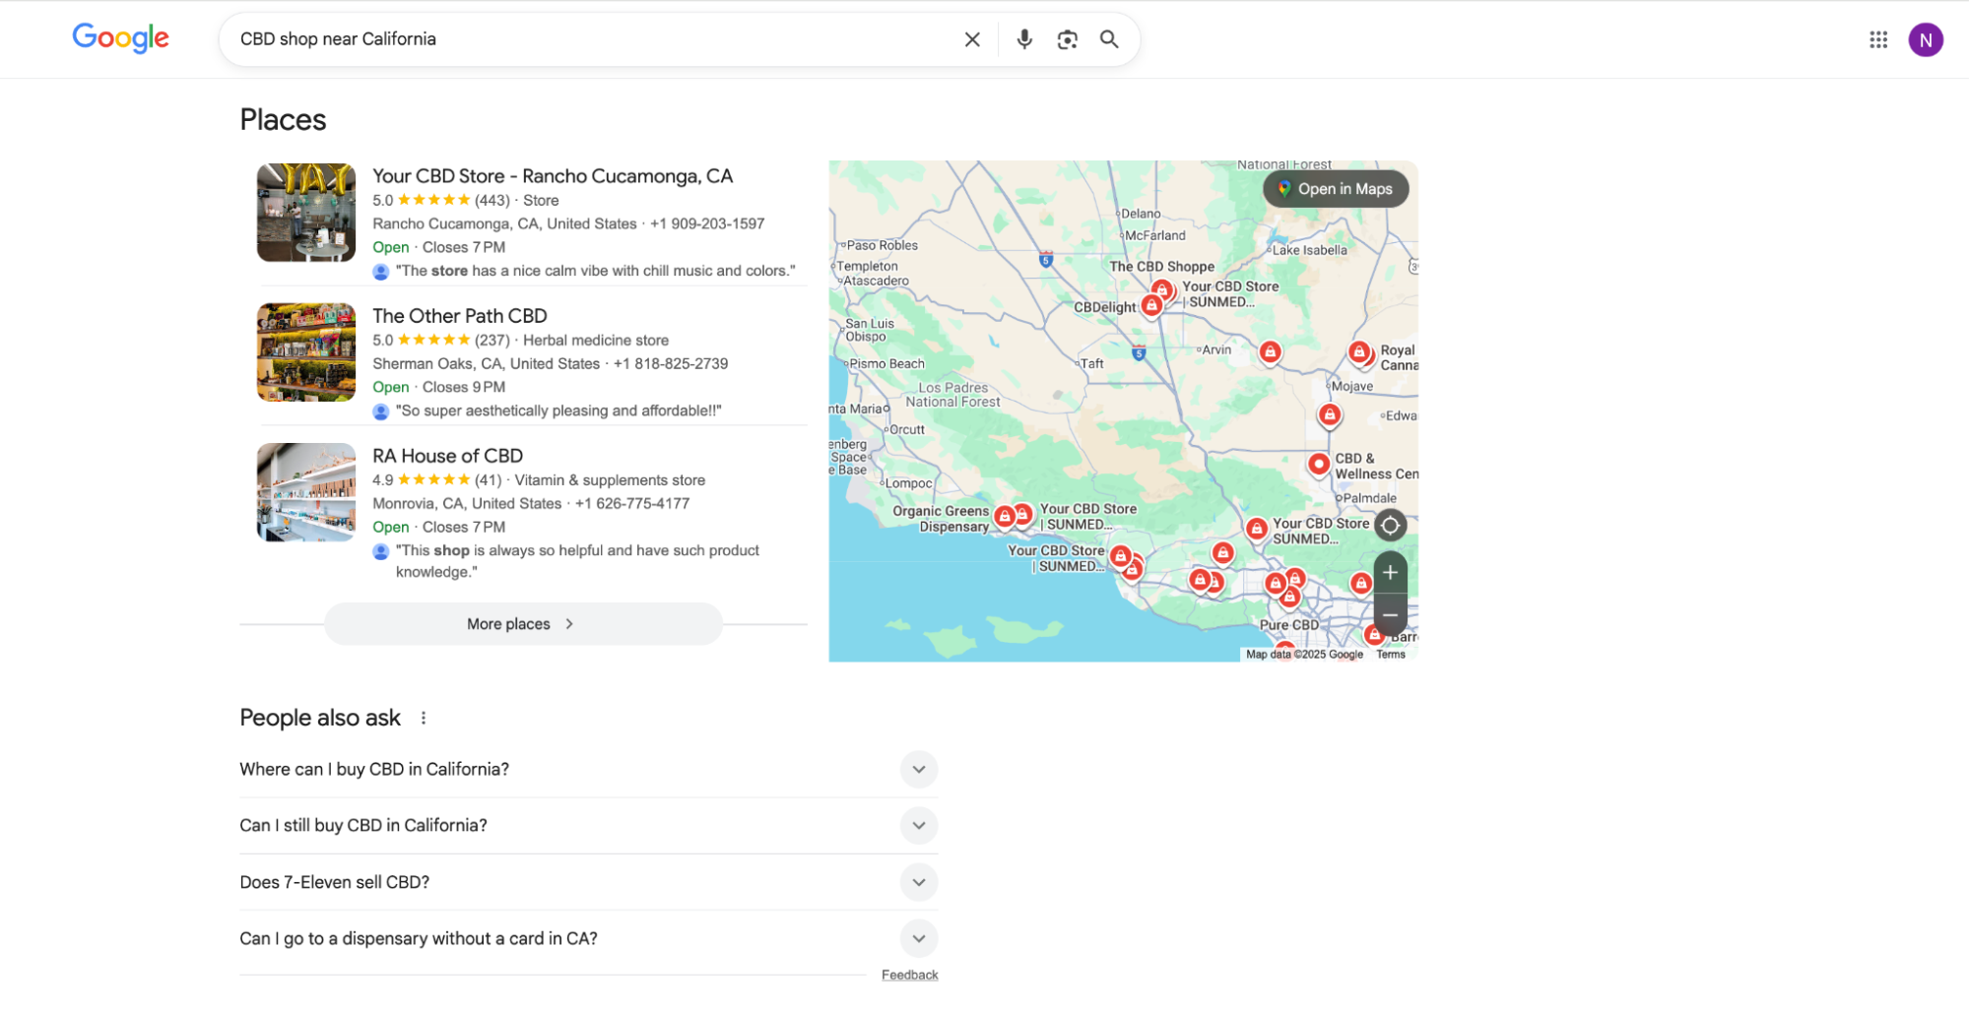The height and width of the screenshot is (1011, 1969).
Task: Click the show-my-location icon on the map
Action: pyautogui.click(x=1390, y=525)
